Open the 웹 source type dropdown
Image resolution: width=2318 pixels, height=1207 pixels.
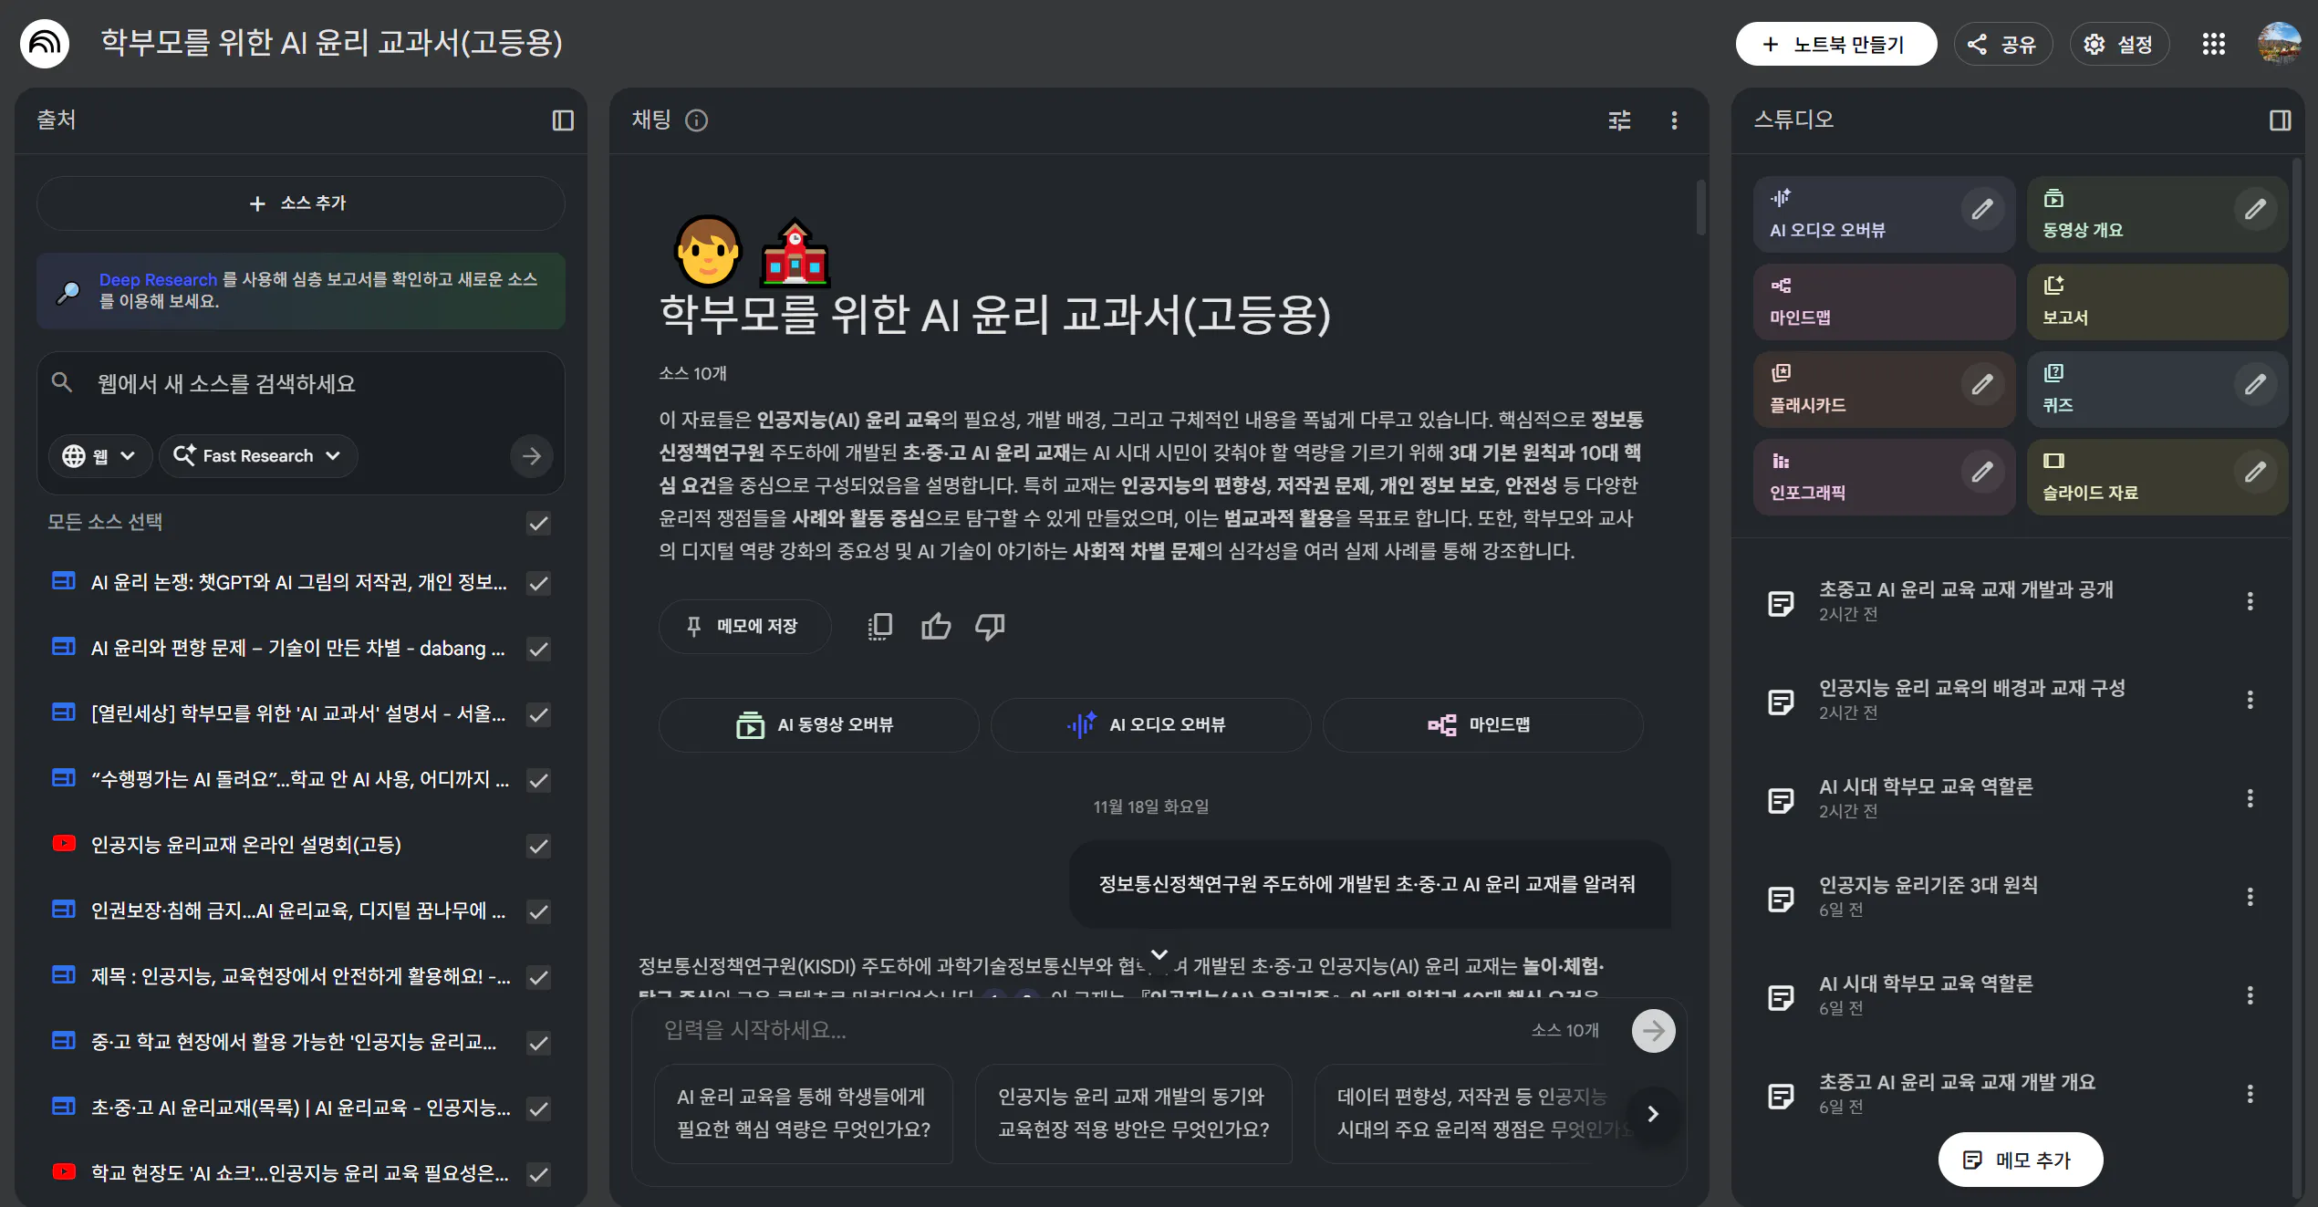pyautogui.click(x=99, y=455)
